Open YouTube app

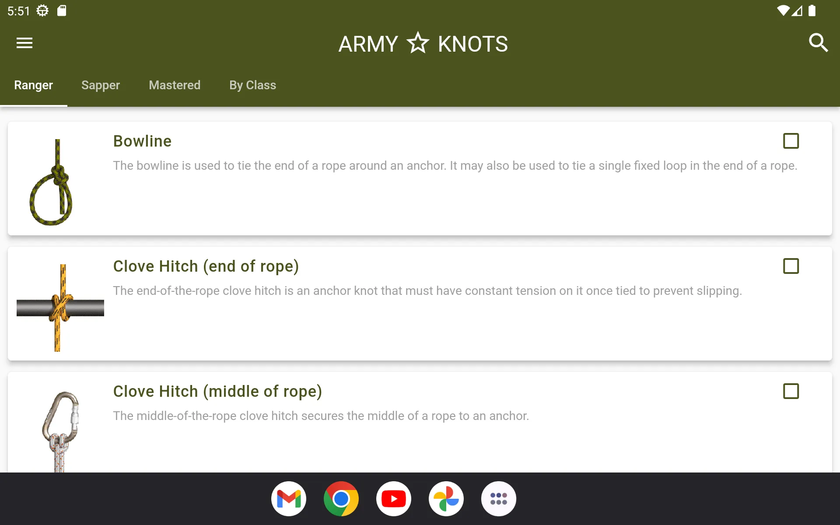394,498
